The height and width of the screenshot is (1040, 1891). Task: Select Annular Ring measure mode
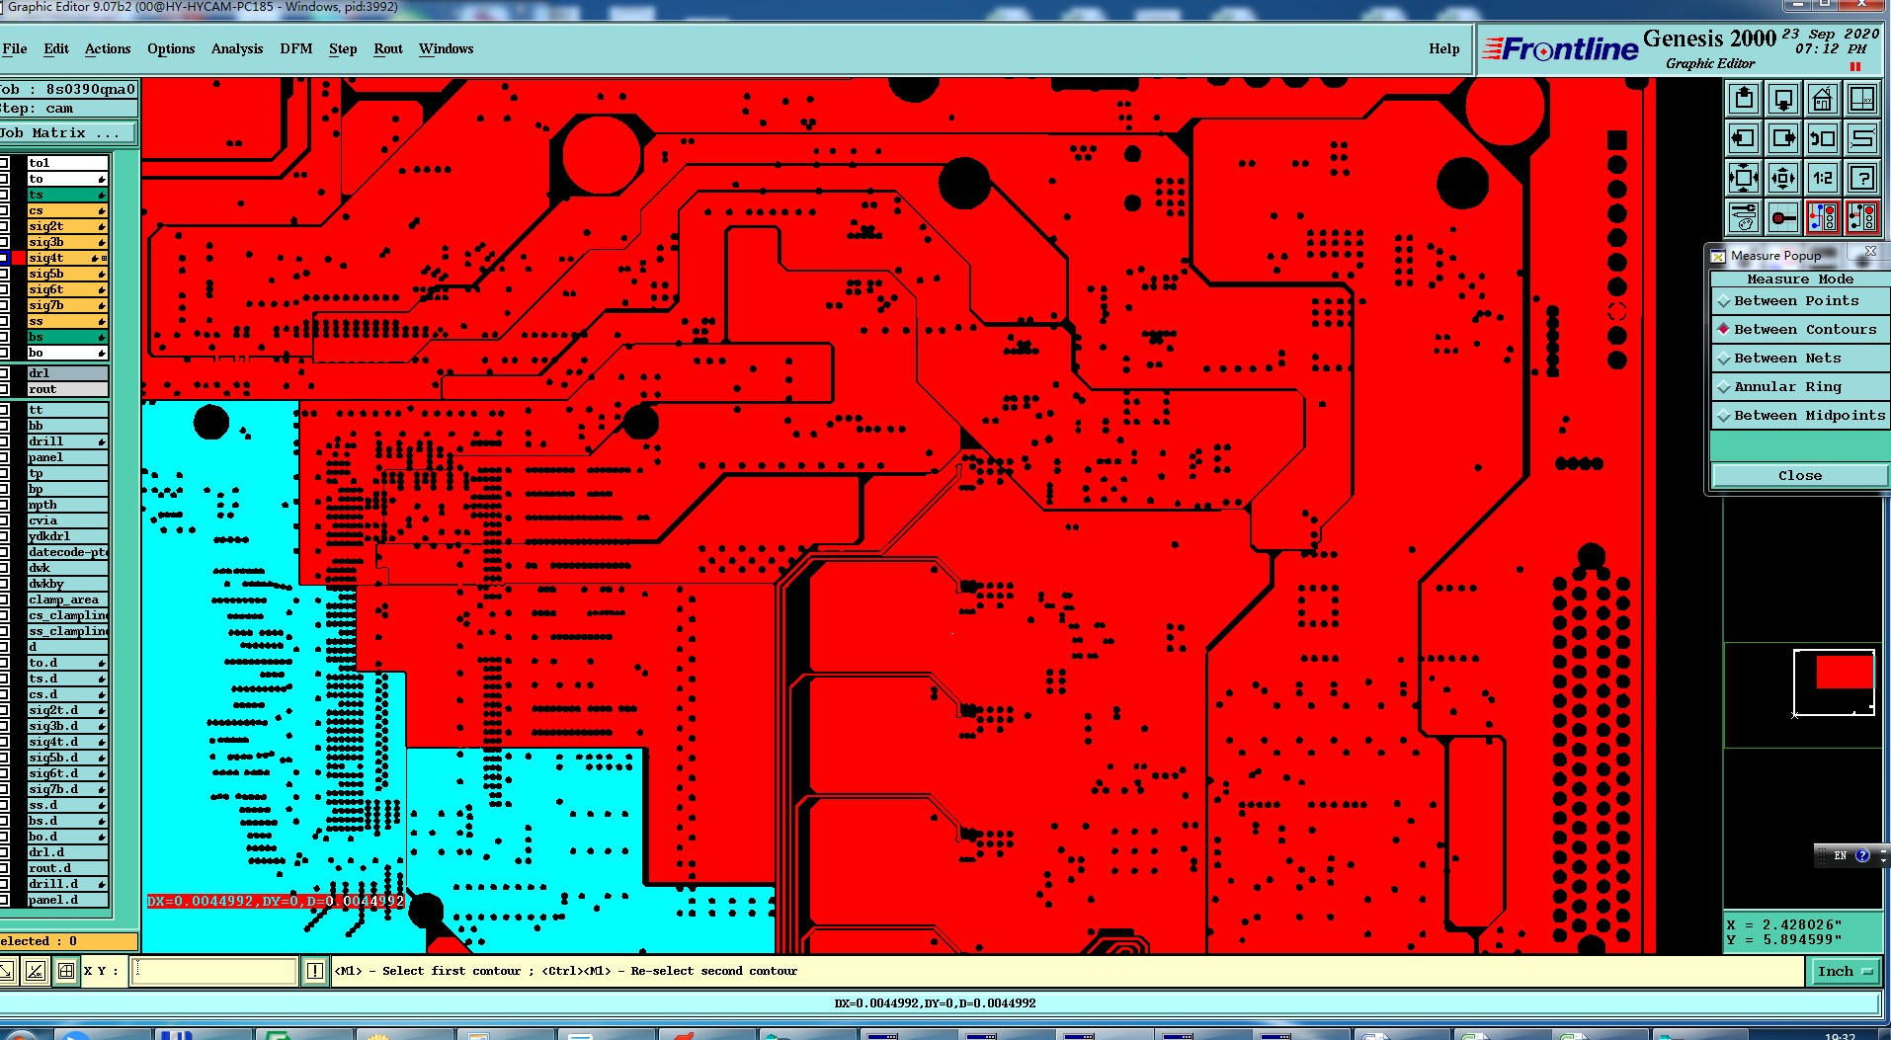click(x=1800, y=387)
